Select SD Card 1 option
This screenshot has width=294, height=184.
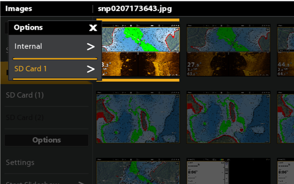(x=55, y=69)
